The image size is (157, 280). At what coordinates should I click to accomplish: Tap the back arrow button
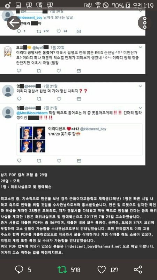click(x=14, y=23)
